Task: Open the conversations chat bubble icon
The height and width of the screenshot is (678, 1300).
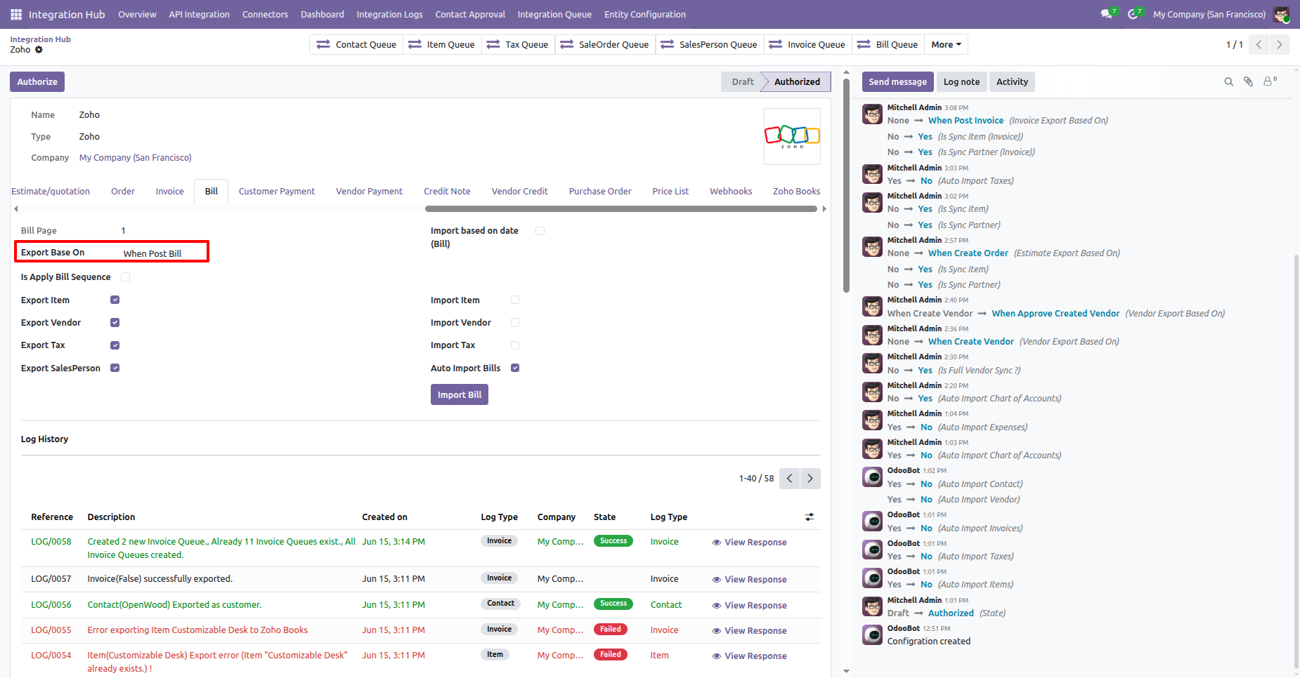Action: click(x=1108, y=14)
